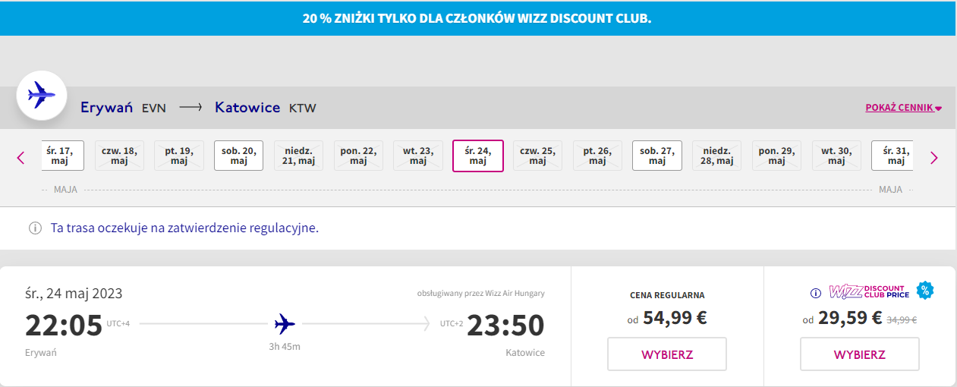Click the previous dates left arrow
Viewport: 957px width, 387px height.
pos(20,158)
